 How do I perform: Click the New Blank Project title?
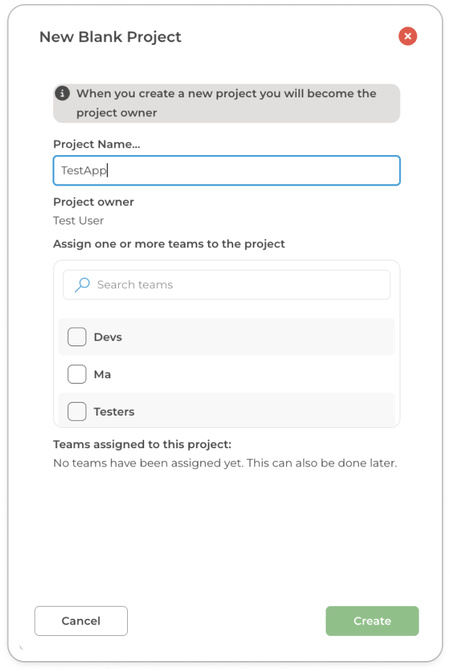click(x=110, y=37)
